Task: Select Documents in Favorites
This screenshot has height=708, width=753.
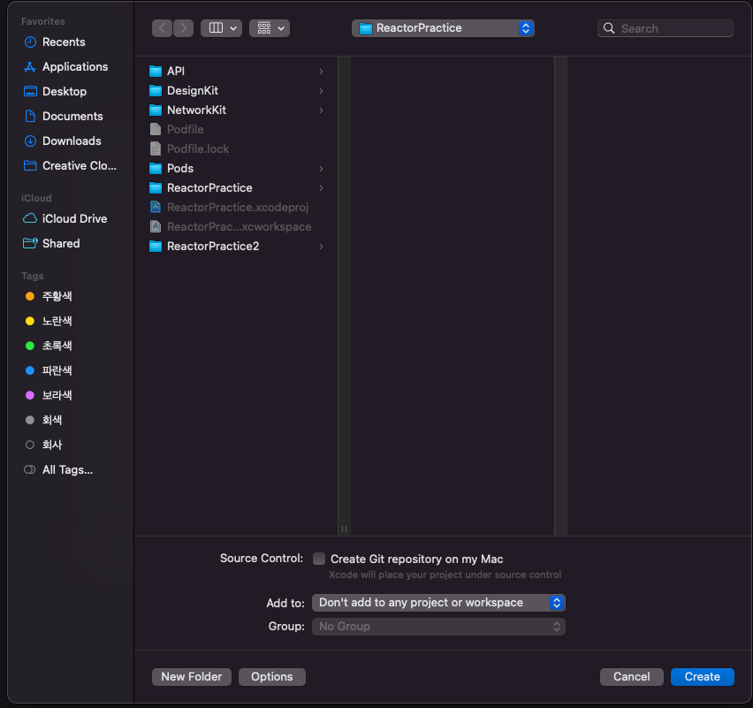Action: [x=63, y=117]
